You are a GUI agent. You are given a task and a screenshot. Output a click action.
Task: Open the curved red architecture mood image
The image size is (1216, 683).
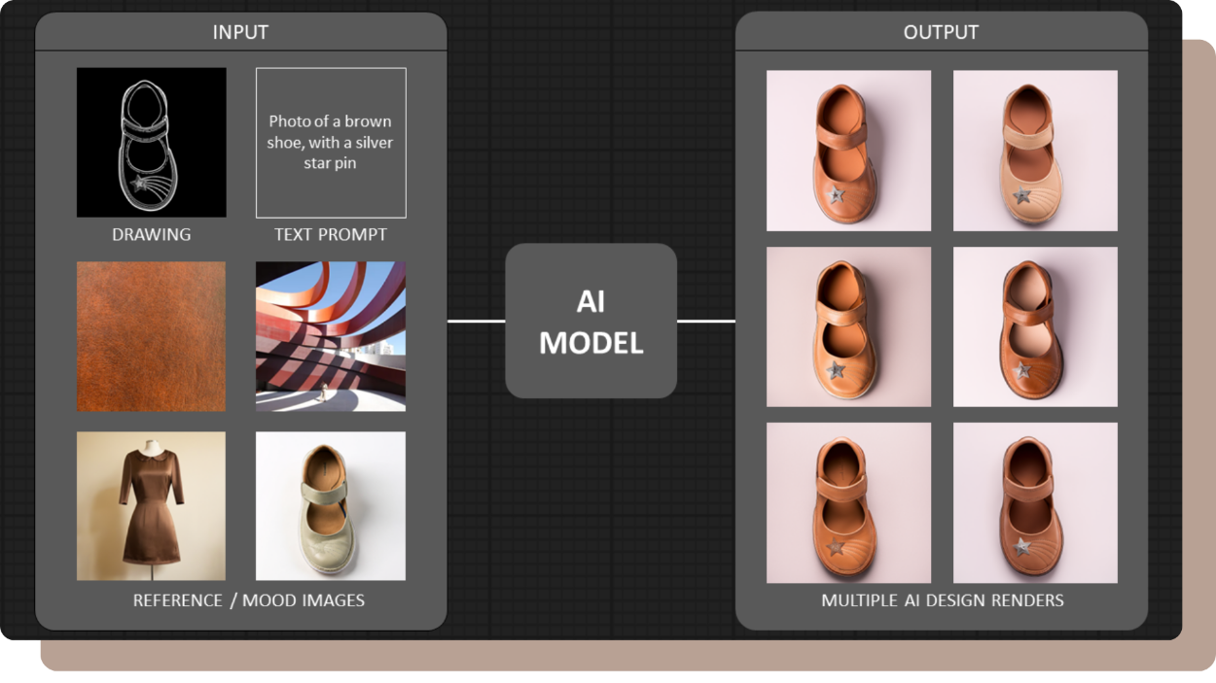point(331,336)
